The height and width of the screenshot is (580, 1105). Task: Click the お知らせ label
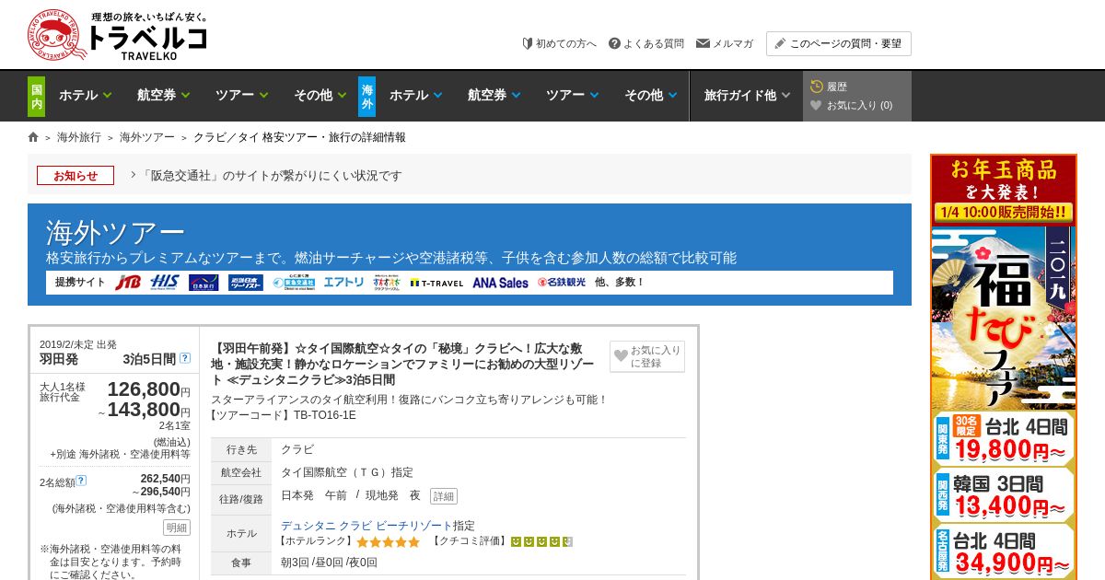[x=76, y=175]
